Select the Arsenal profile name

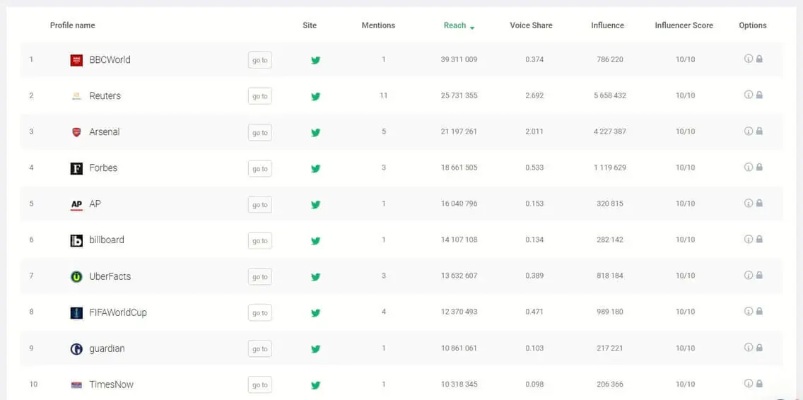pyautogui.click(x=105, y=131)
